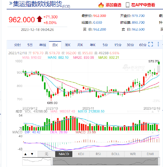Click gray up-arrow on volume panel header
Viewport: 163px width, 167px height.
[x=153, y=112]
